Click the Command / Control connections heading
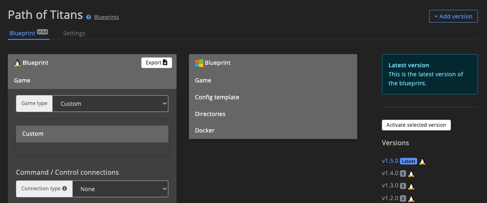This screenshot has height=203, width=487. pyautogui.click(x=67, y=172)
